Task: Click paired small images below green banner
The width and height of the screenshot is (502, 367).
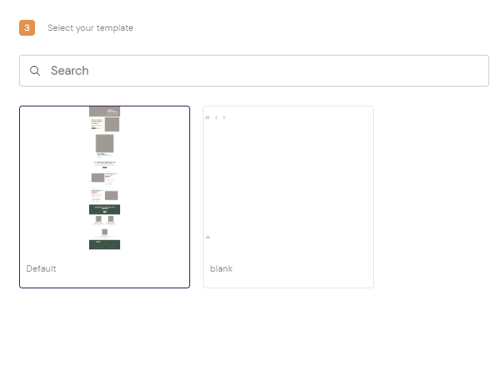Action: pyautogui.click(x=104, y=218)
